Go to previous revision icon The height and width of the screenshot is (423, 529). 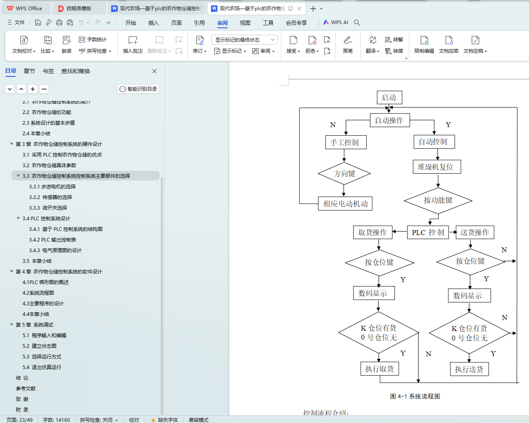tap(327, 40)
